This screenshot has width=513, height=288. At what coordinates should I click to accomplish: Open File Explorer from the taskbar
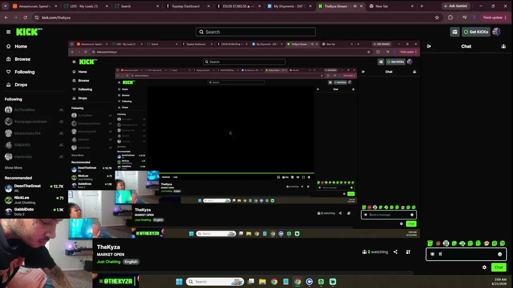coord(262,282)
